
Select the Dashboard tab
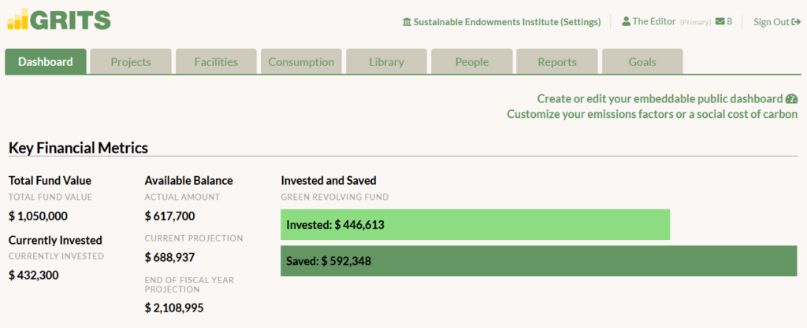point(45,62)
